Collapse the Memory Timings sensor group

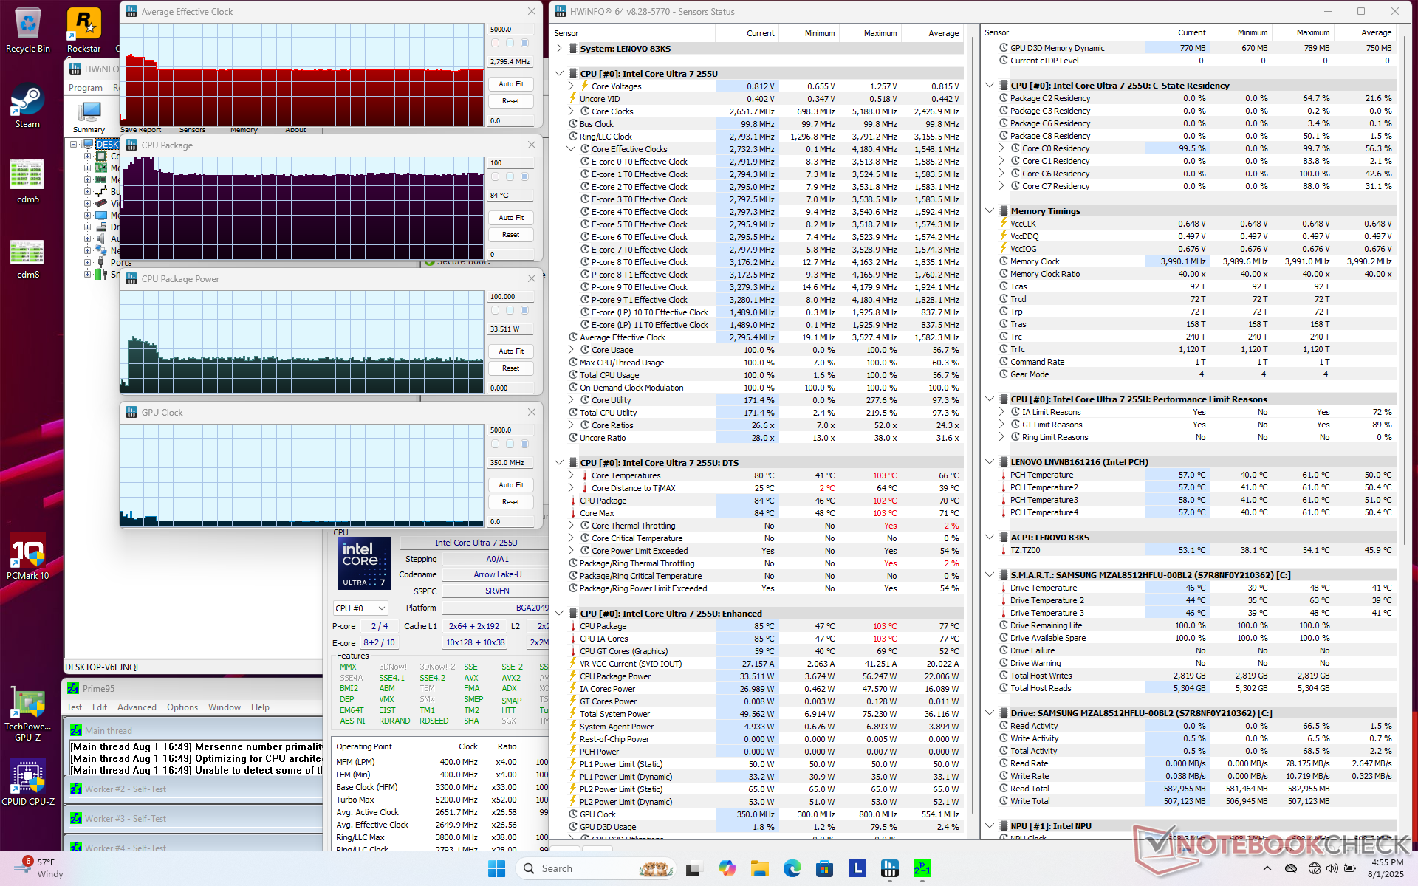click(x=990, y=211)
